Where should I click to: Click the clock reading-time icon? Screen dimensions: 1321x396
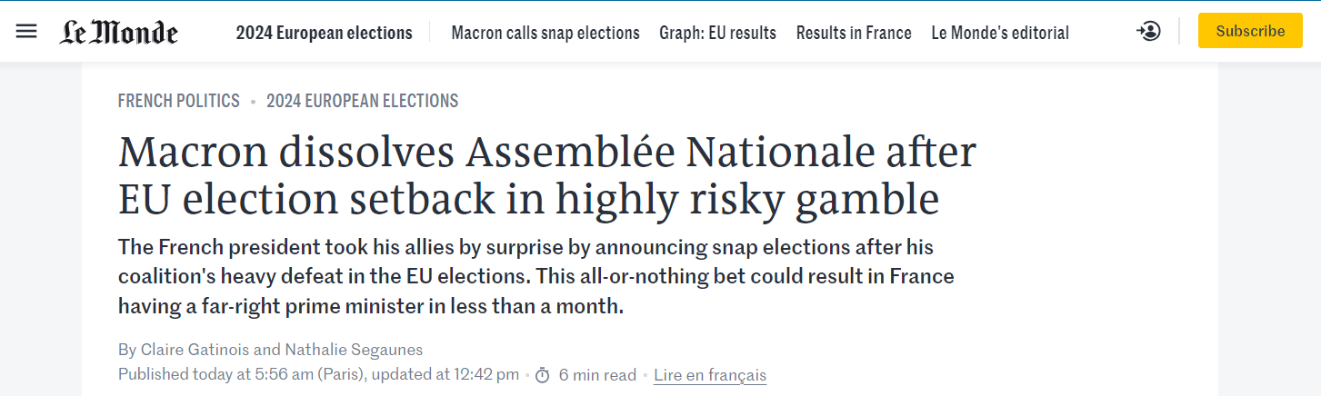click(543, 375)
